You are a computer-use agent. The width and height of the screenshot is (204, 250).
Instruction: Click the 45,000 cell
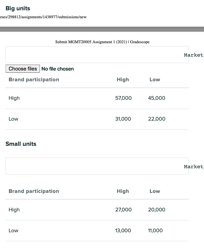tap(157, 98)
